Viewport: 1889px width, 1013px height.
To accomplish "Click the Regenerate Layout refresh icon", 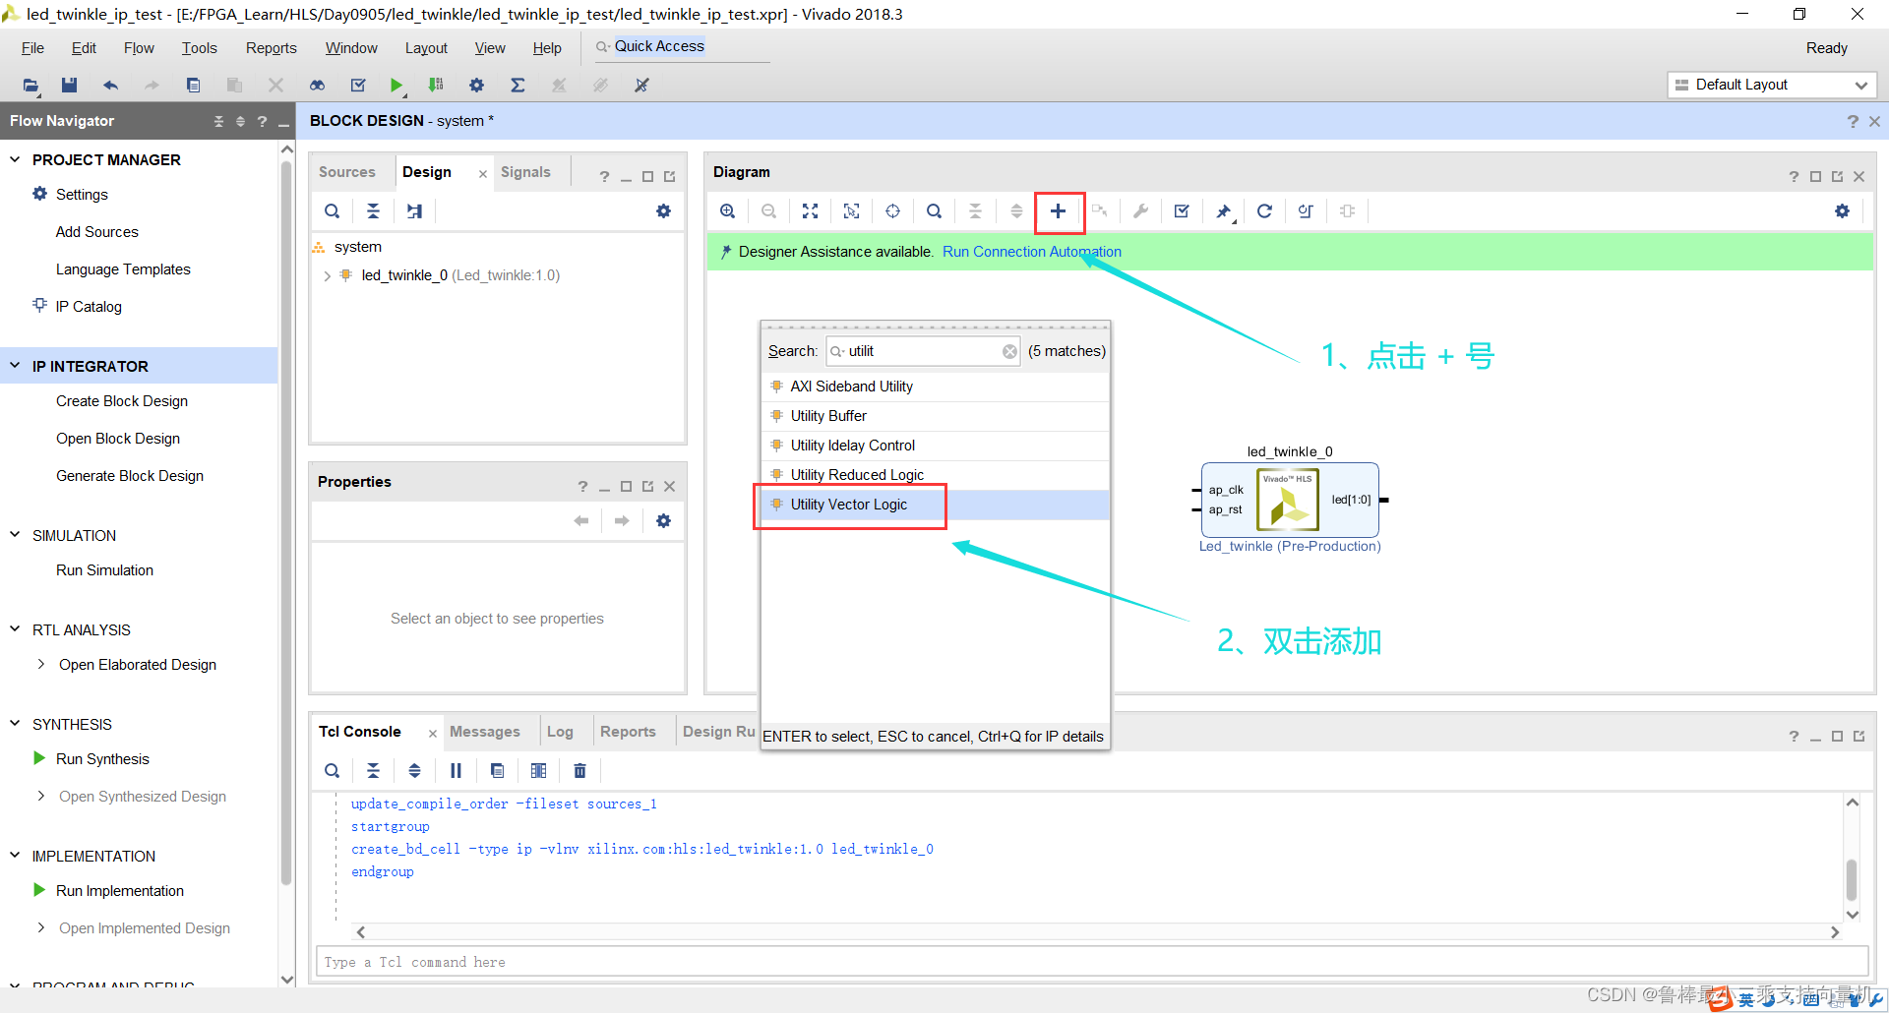I will (x=1264, y=211).
